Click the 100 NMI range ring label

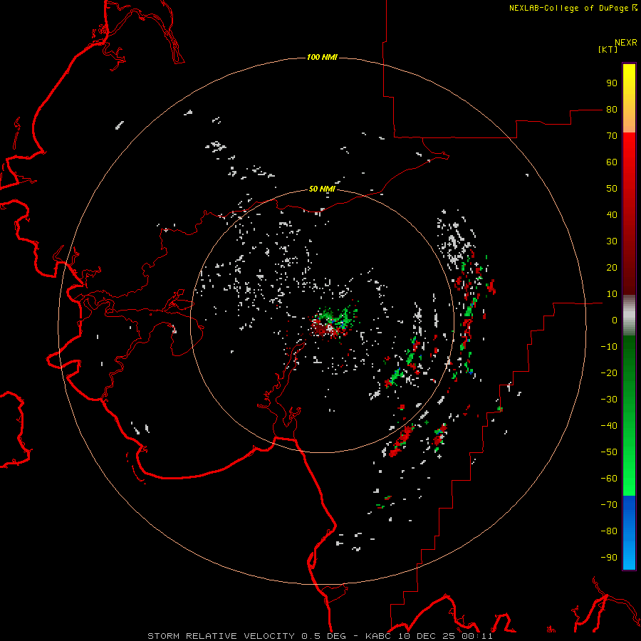322,57
